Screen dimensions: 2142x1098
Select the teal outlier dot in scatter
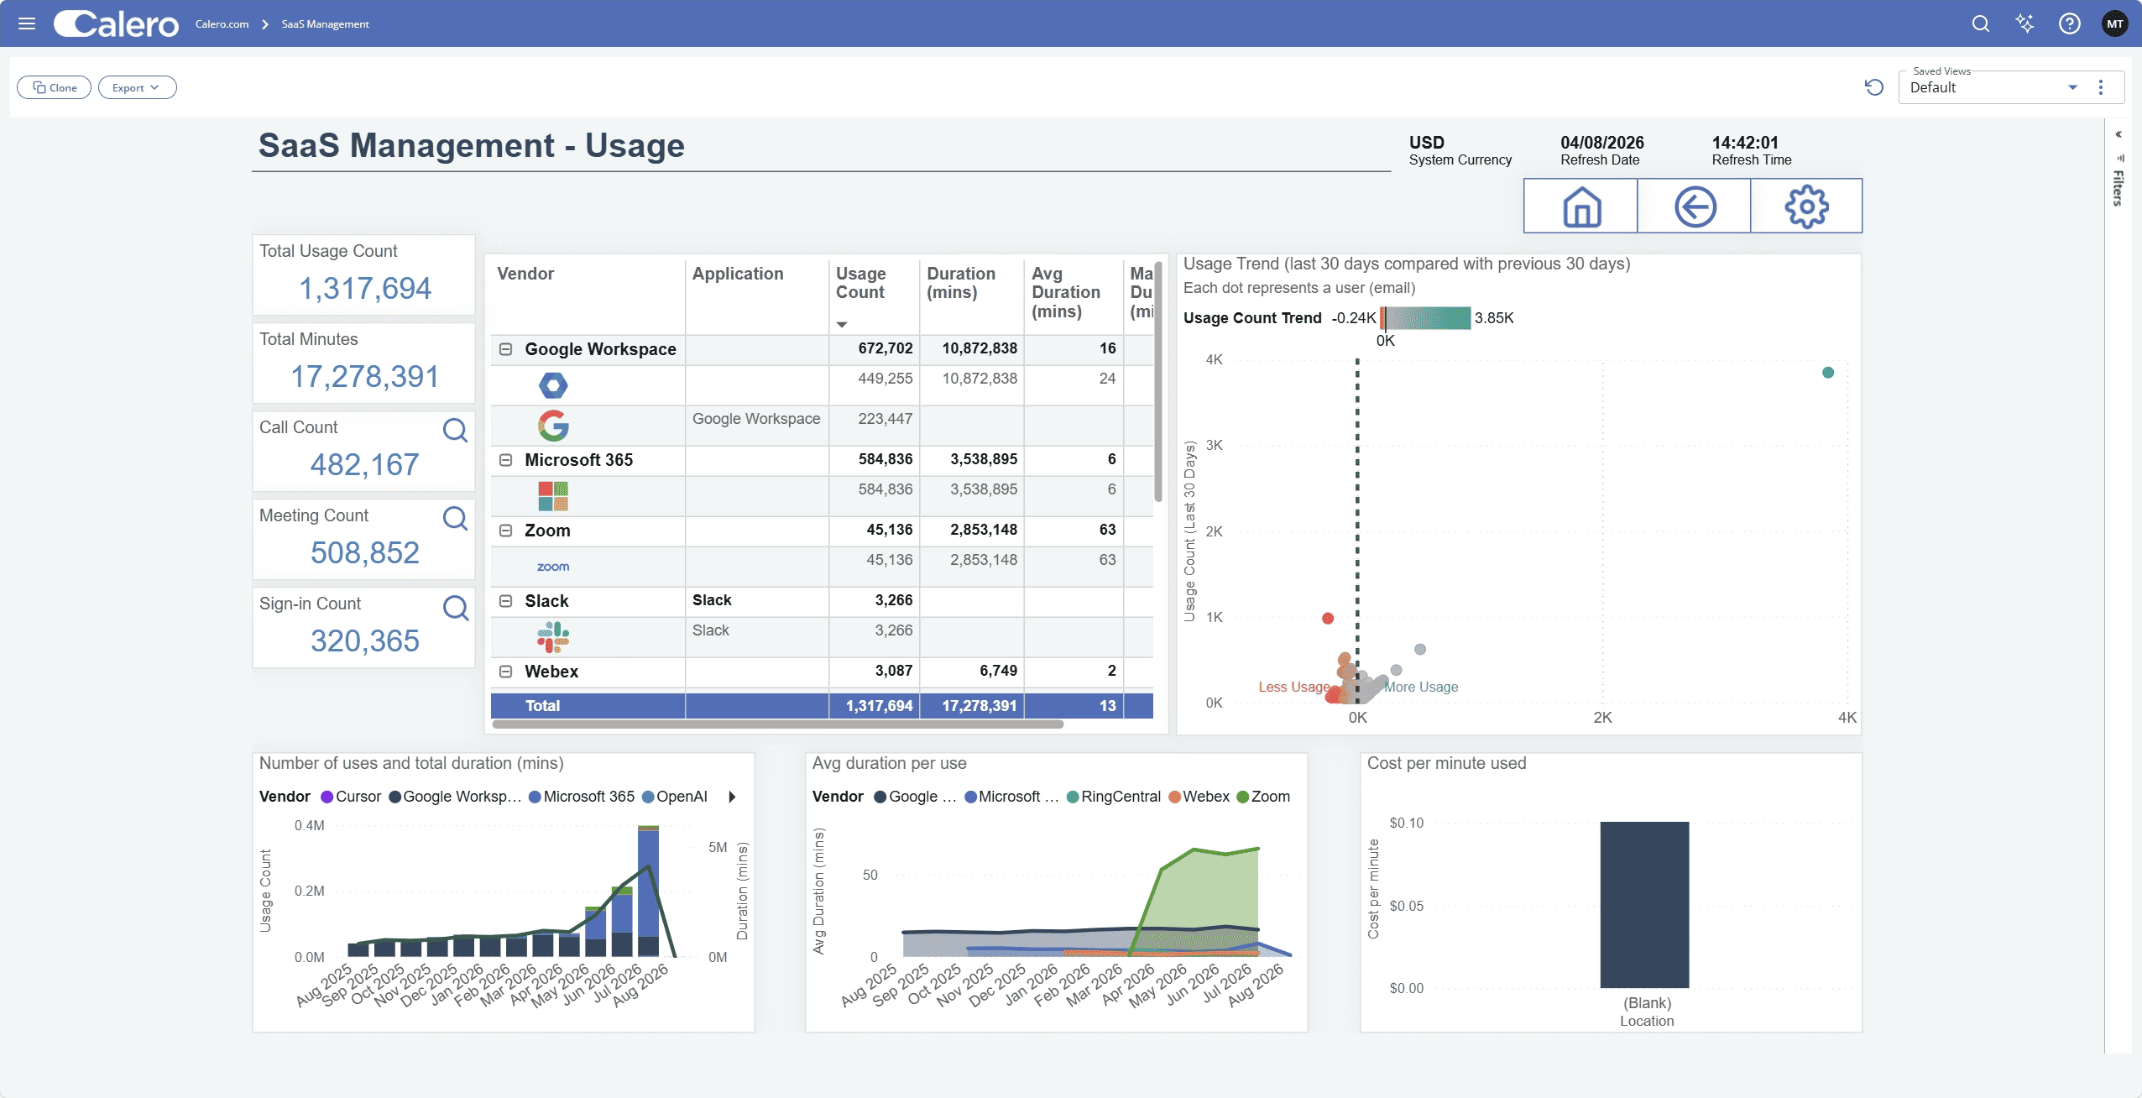coord(1828,373)
